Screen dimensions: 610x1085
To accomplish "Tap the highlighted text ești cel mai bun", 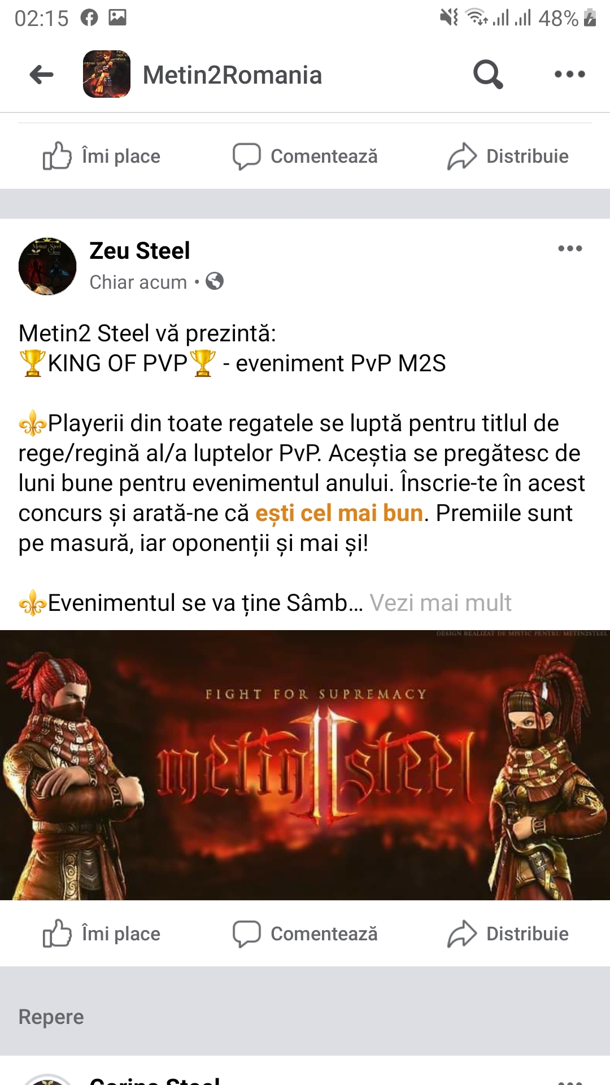I will click(x=339, y=513).
